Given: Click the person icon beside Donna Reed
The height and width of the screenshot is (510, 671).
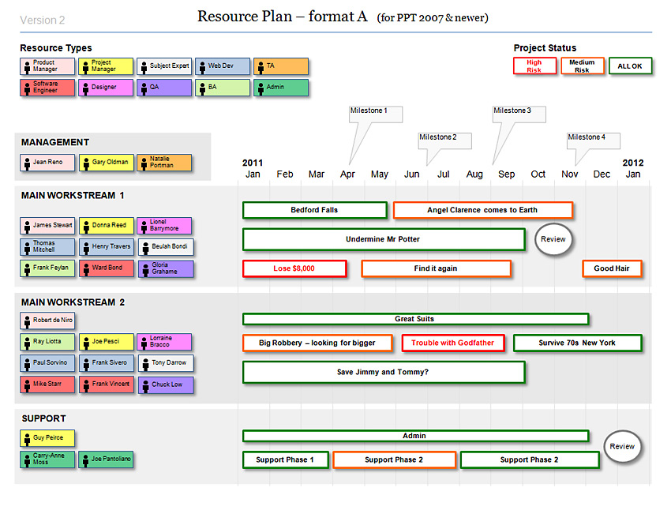Looking at the screenshot, I should click(x=85, y=226).
